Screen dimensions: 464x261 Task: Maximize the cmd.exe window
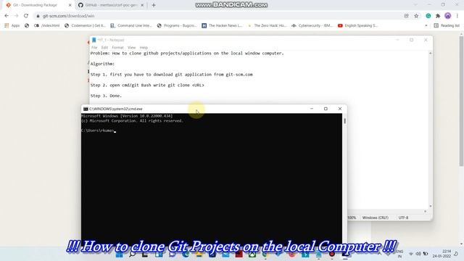coord(326,109)
